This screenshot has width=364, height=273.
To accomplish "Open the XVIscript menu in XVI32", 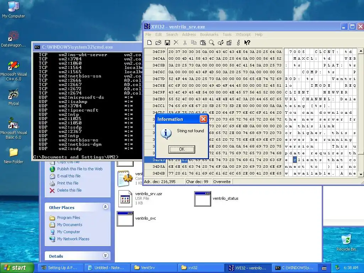I will [243, 34].
